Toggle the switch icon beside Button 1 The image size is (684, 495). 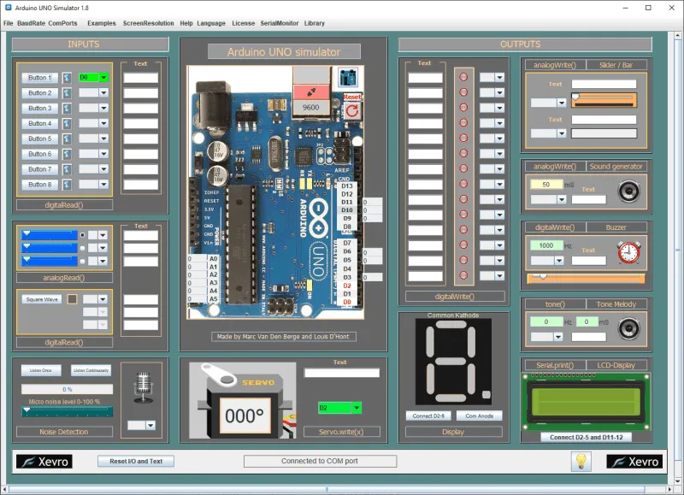(x=67, y=78)
